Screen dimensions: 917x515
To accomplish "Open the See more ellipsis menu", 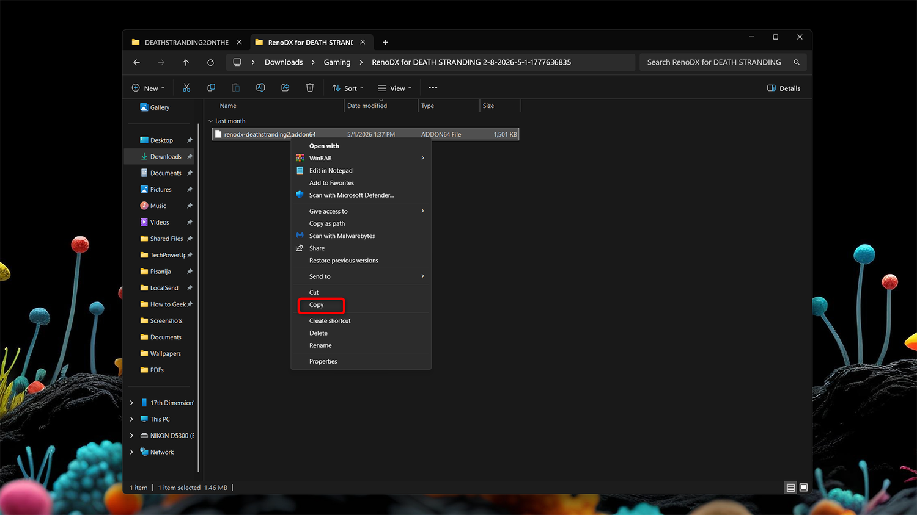I will pyautogui.click(x=433, y=88).
